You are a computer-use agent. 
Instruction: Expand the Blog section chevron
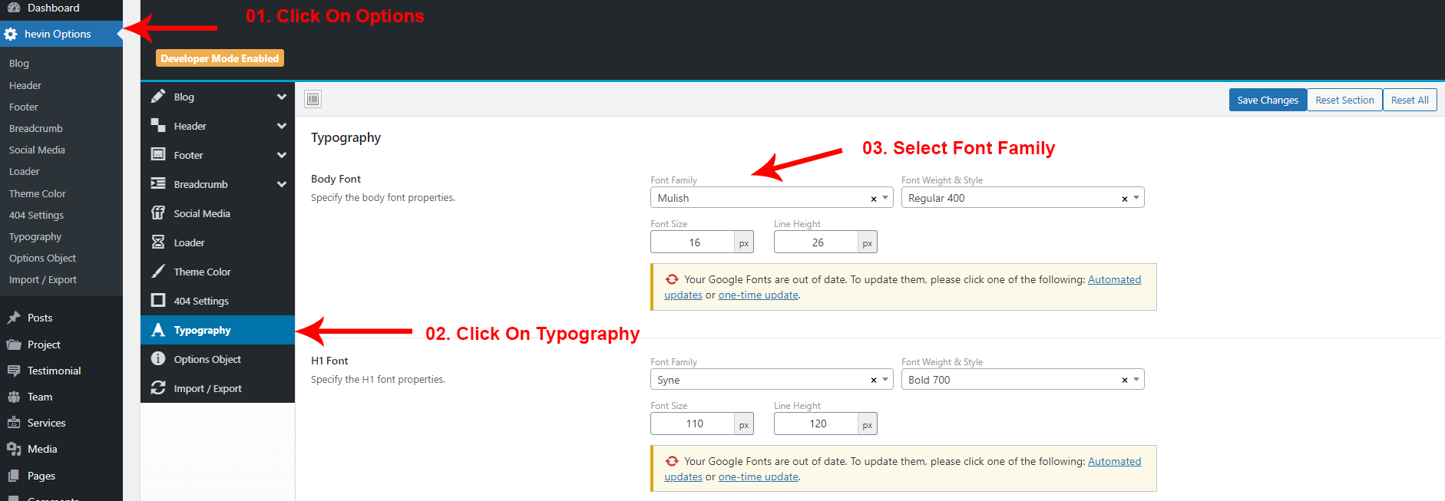coord(281,97)
